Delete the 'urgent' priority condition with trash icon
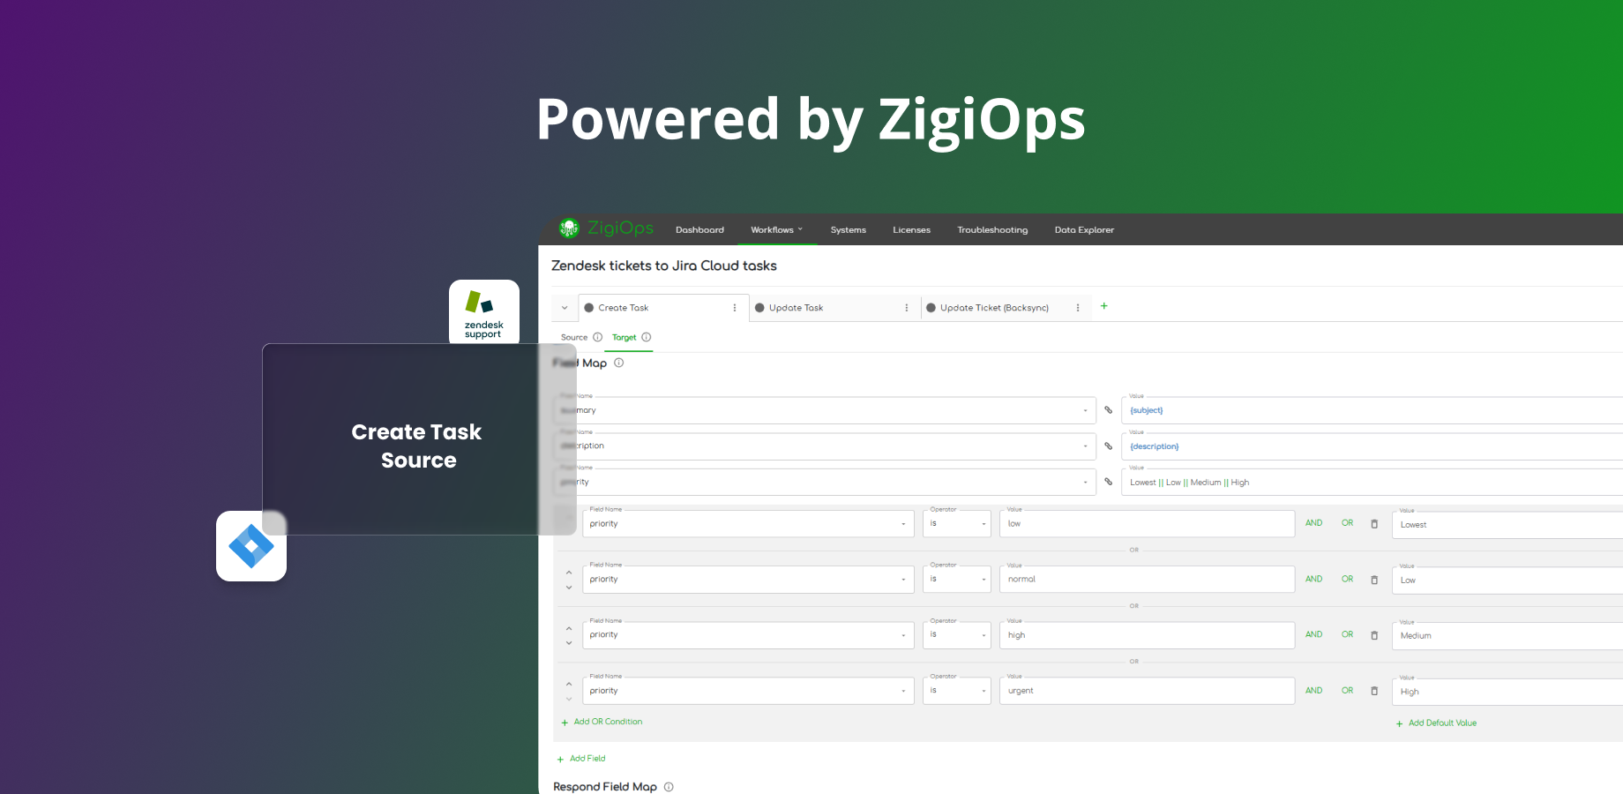Screen dimensions: 1623x794 tap(1374, 691)
